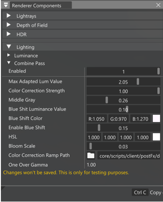Click the Middle Gray slider handle
163x202 pixels.
(x=106, y=100)
